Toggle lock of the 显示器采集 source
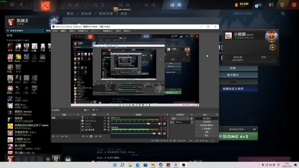Viewport: 299px width, 168px height. click(108, 130)
